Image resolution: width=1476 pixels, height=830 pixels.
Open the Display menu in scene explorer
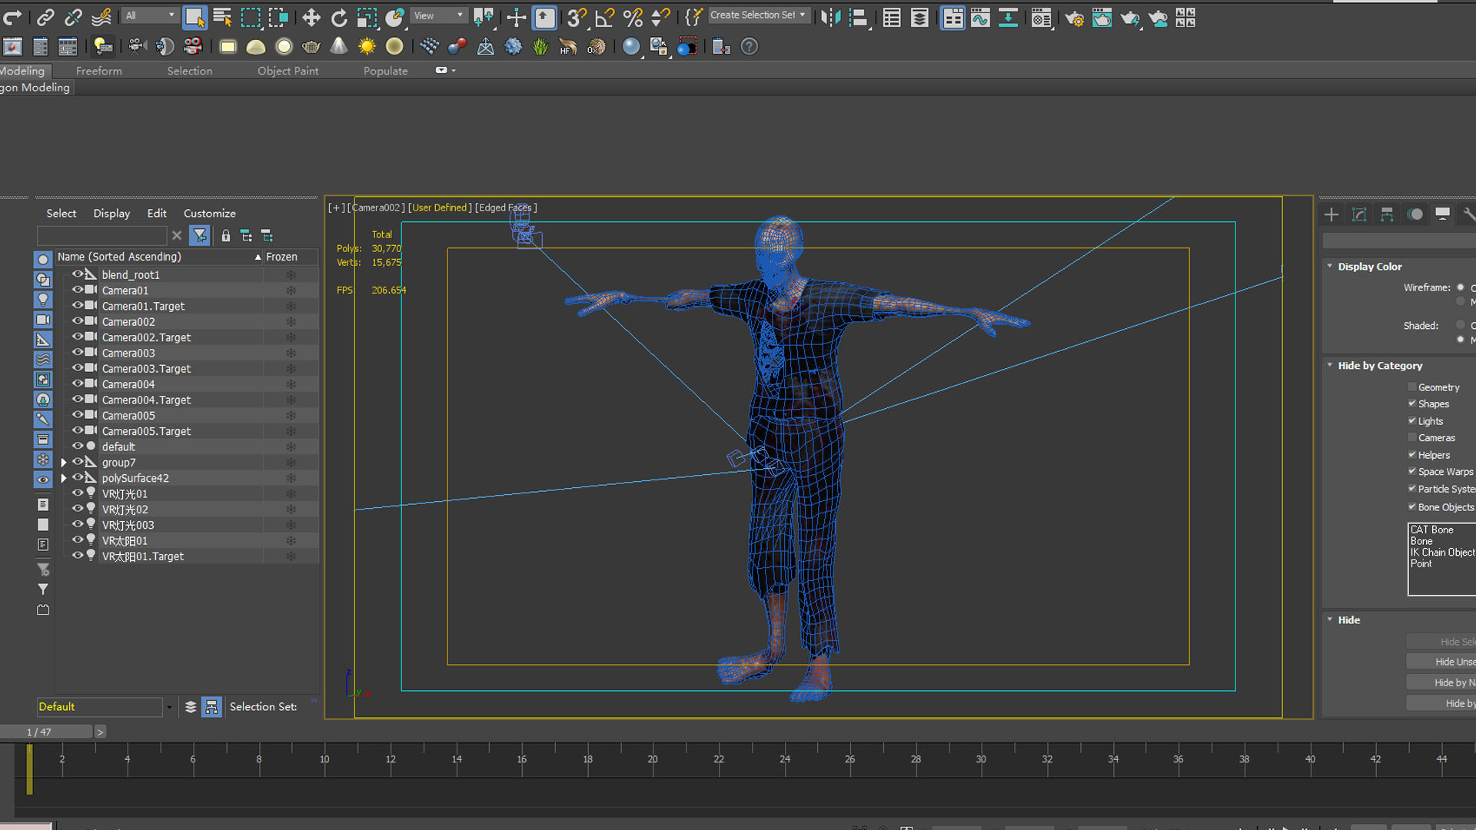point(111,213)
